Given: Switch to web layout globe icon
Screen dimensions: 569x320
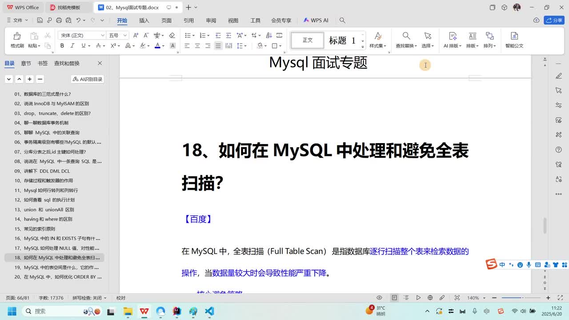Looking at the screenshot, I should 430,298.
